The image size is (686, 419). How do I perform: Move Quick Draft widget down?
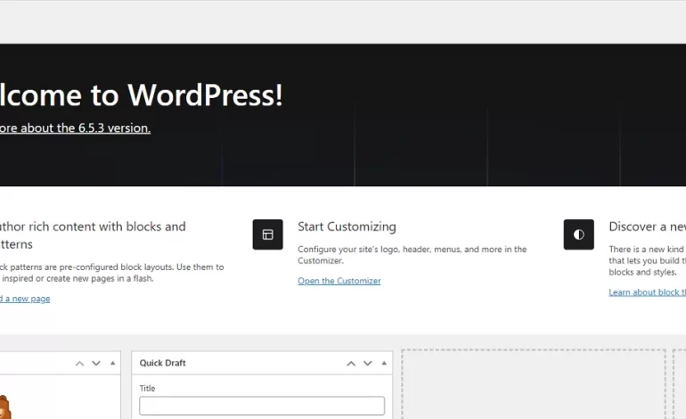367,364
